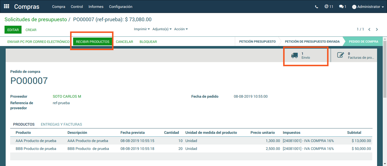This screenshot has height=166, width=387.
Task: Expand the Imprimir dropdown
Action: point(142,29)
